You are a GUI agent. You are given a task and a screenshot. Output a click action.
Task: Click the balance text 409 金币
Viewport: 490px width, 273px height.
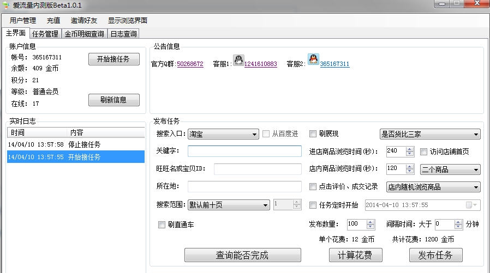coord(45,68)
